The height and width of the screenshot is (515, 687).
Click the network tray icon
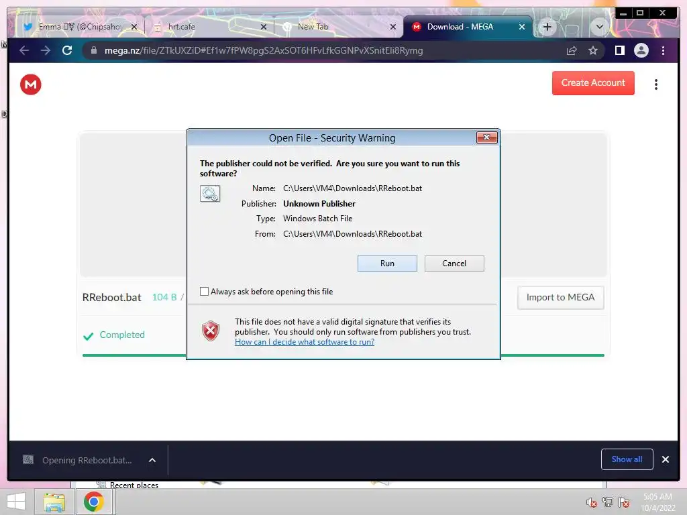pyautogui.click(x=608, y=502)
